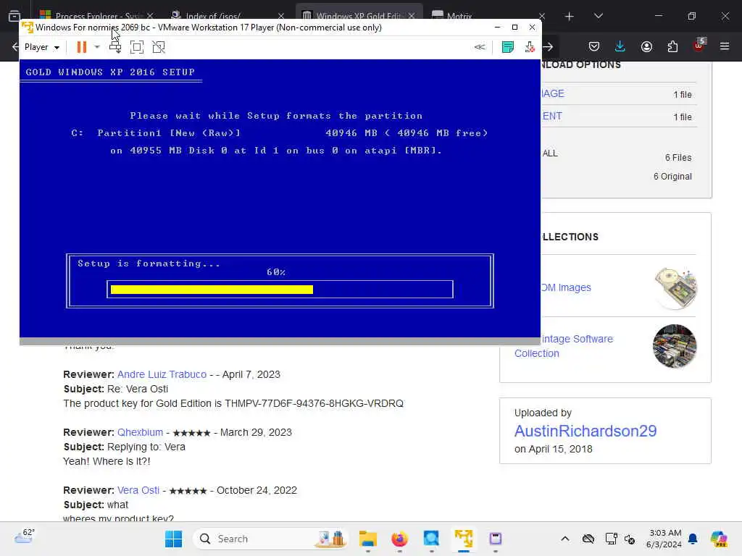Enter VMware full screen mode
Screen dimensions: 742x556
137,47
